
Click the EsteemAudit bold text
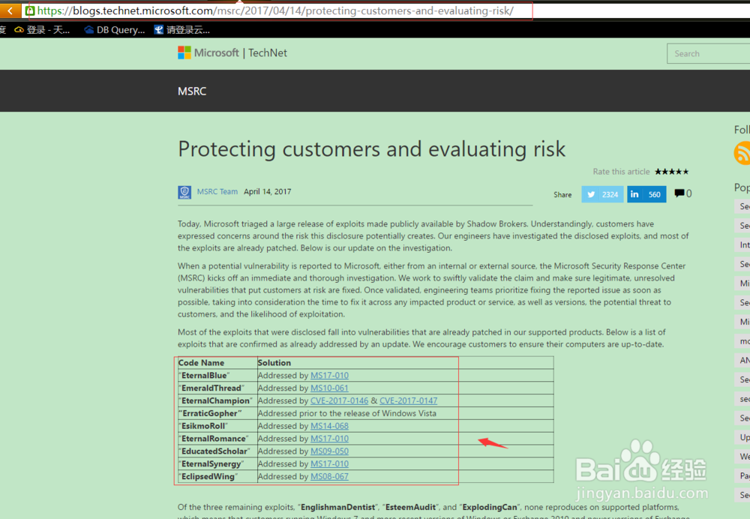(411, 507)
